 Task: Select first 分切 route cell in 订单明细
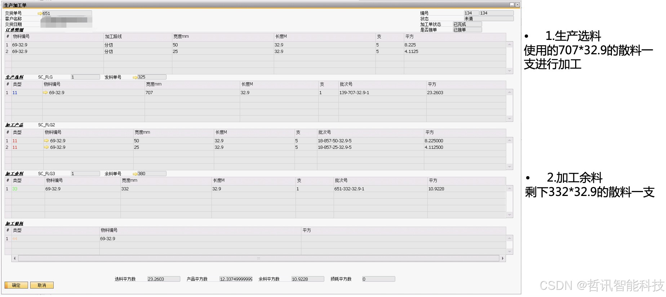pos(138,45)
